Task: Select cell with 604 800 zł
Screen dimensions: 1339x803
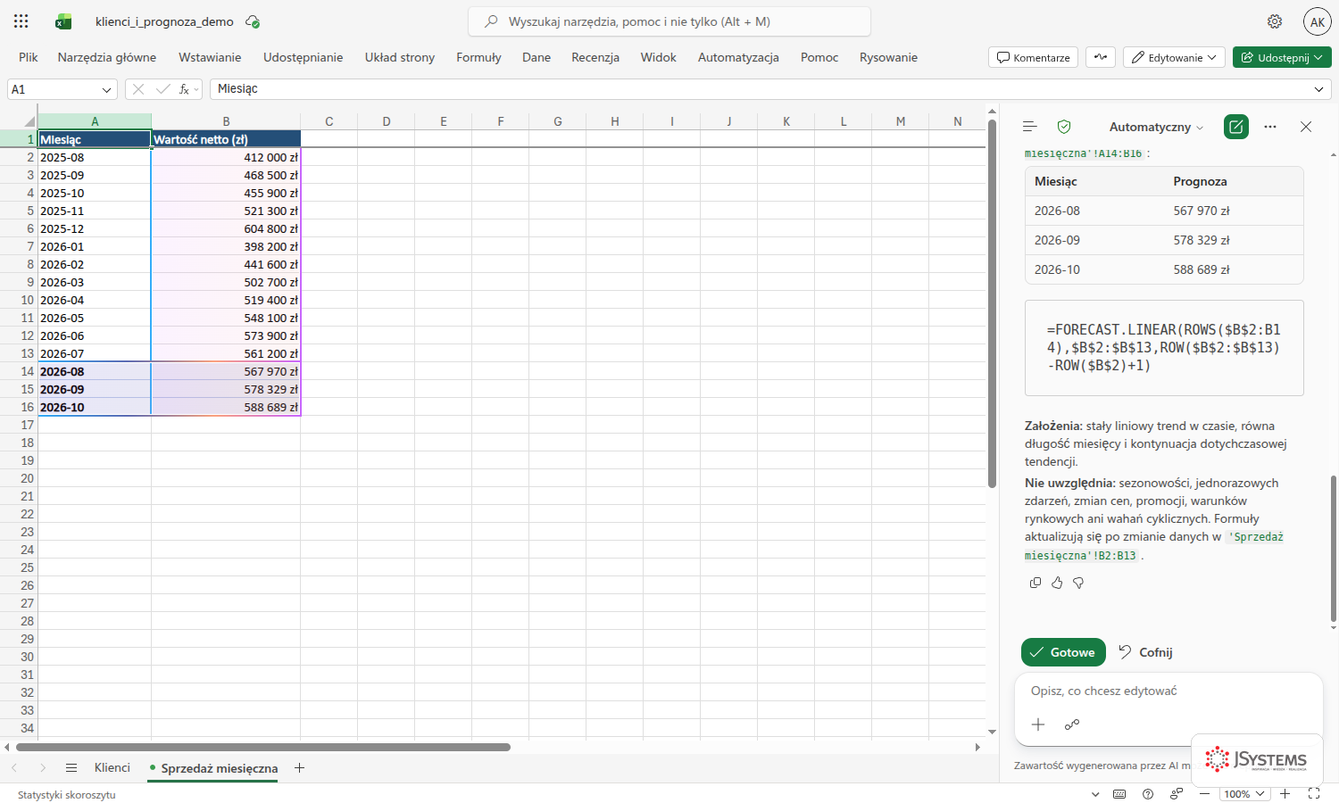Action: [x=226, y=228]
